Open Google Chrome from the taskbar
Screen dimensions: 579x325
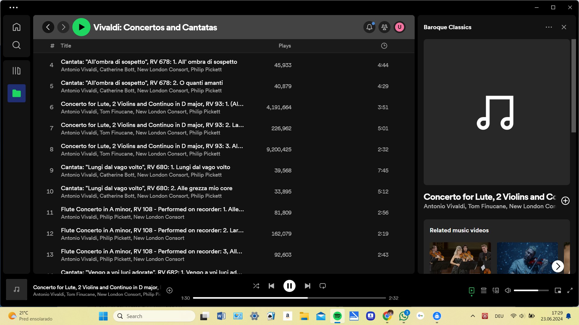tap(387, 316)
